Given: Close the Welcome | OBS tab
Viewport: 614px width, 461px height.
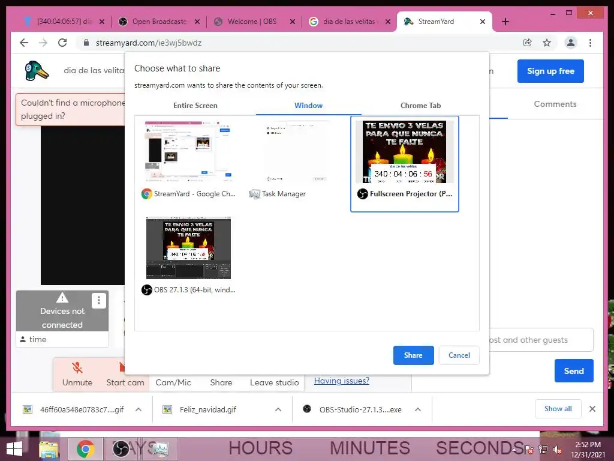Looking at the screenshot, I should [293, 22].
